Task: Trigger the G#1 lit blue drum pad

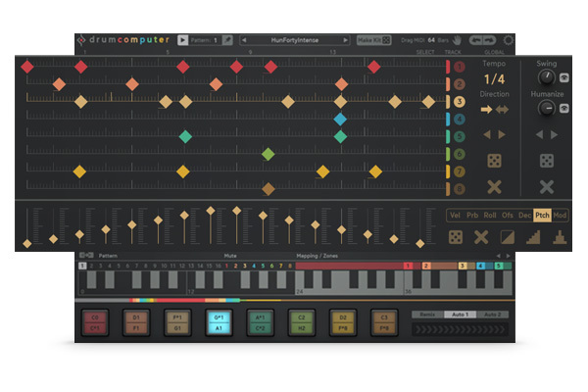Action: pos(219,322)
